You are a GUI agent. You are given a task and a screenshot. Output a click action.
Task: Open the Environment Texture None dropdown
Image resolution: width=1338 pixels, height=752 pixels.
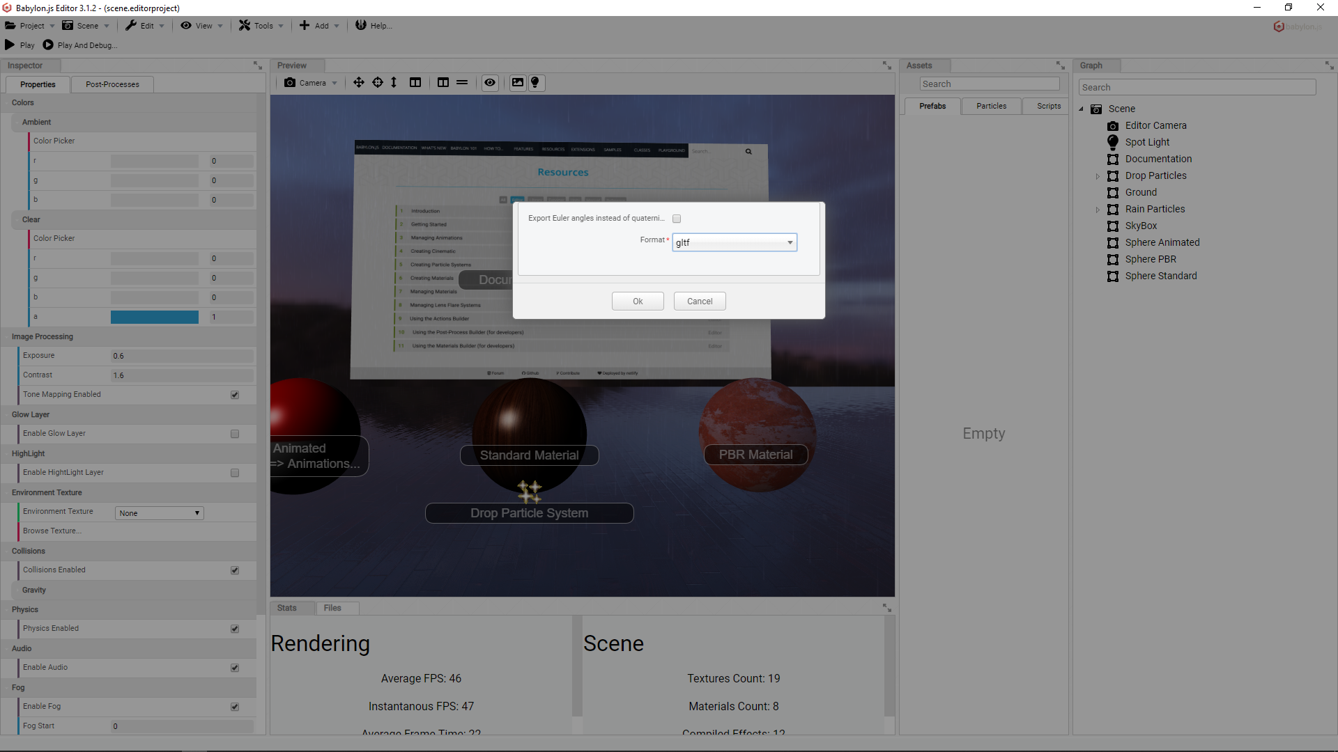click(x=160, y=513)
